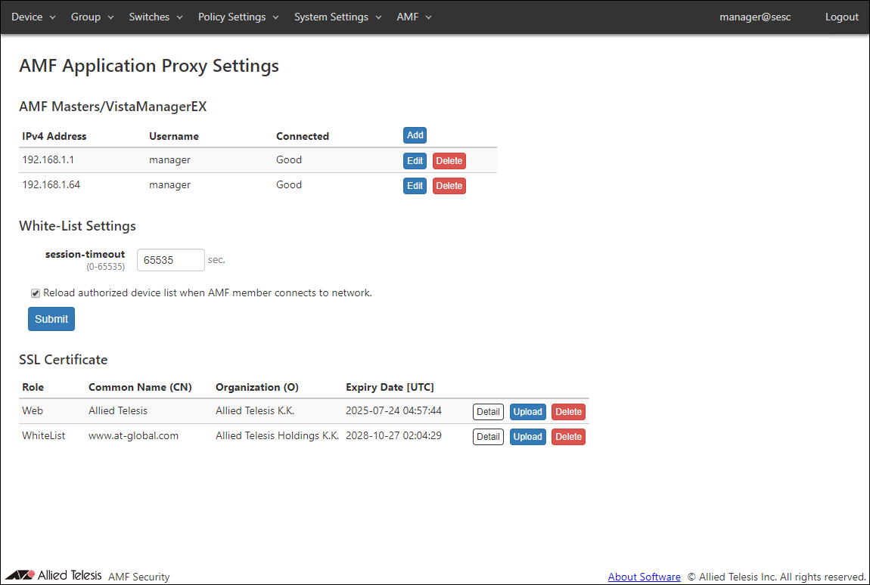The image size is (870, 585).
Task: Edit the 192.168.1.64 master entry
Action: (415, 186)
